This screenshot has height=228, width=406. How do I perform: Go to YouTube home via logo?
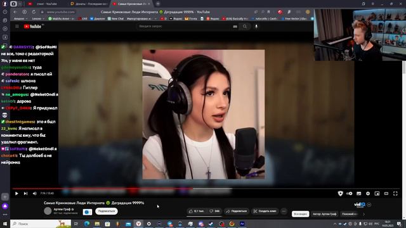click(x=32, y=27)
